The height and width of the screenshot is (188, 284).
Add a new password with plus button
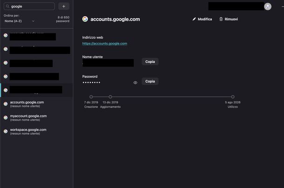(x=64, y=7)
